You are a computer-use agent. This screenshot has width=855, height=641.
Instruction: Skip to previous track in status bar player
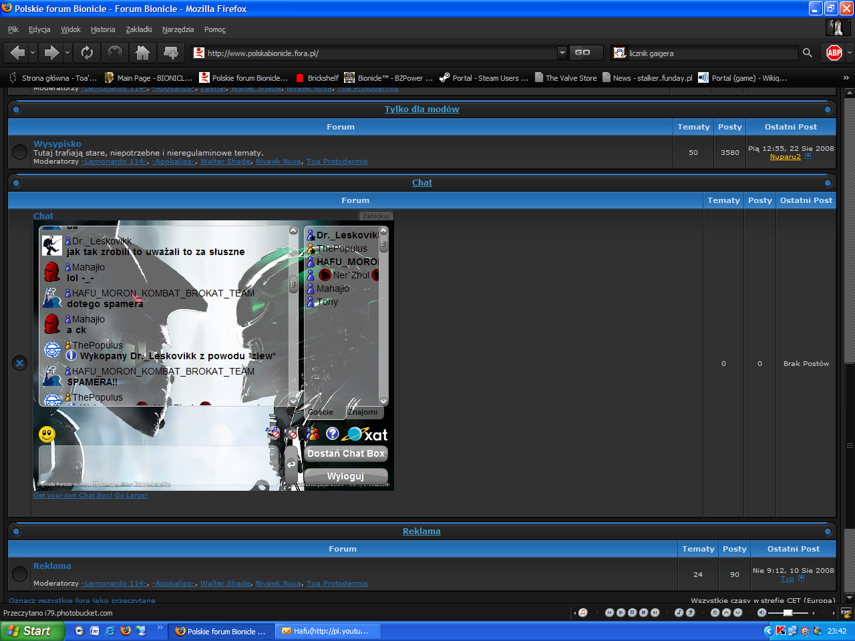(x=609, y=612)
